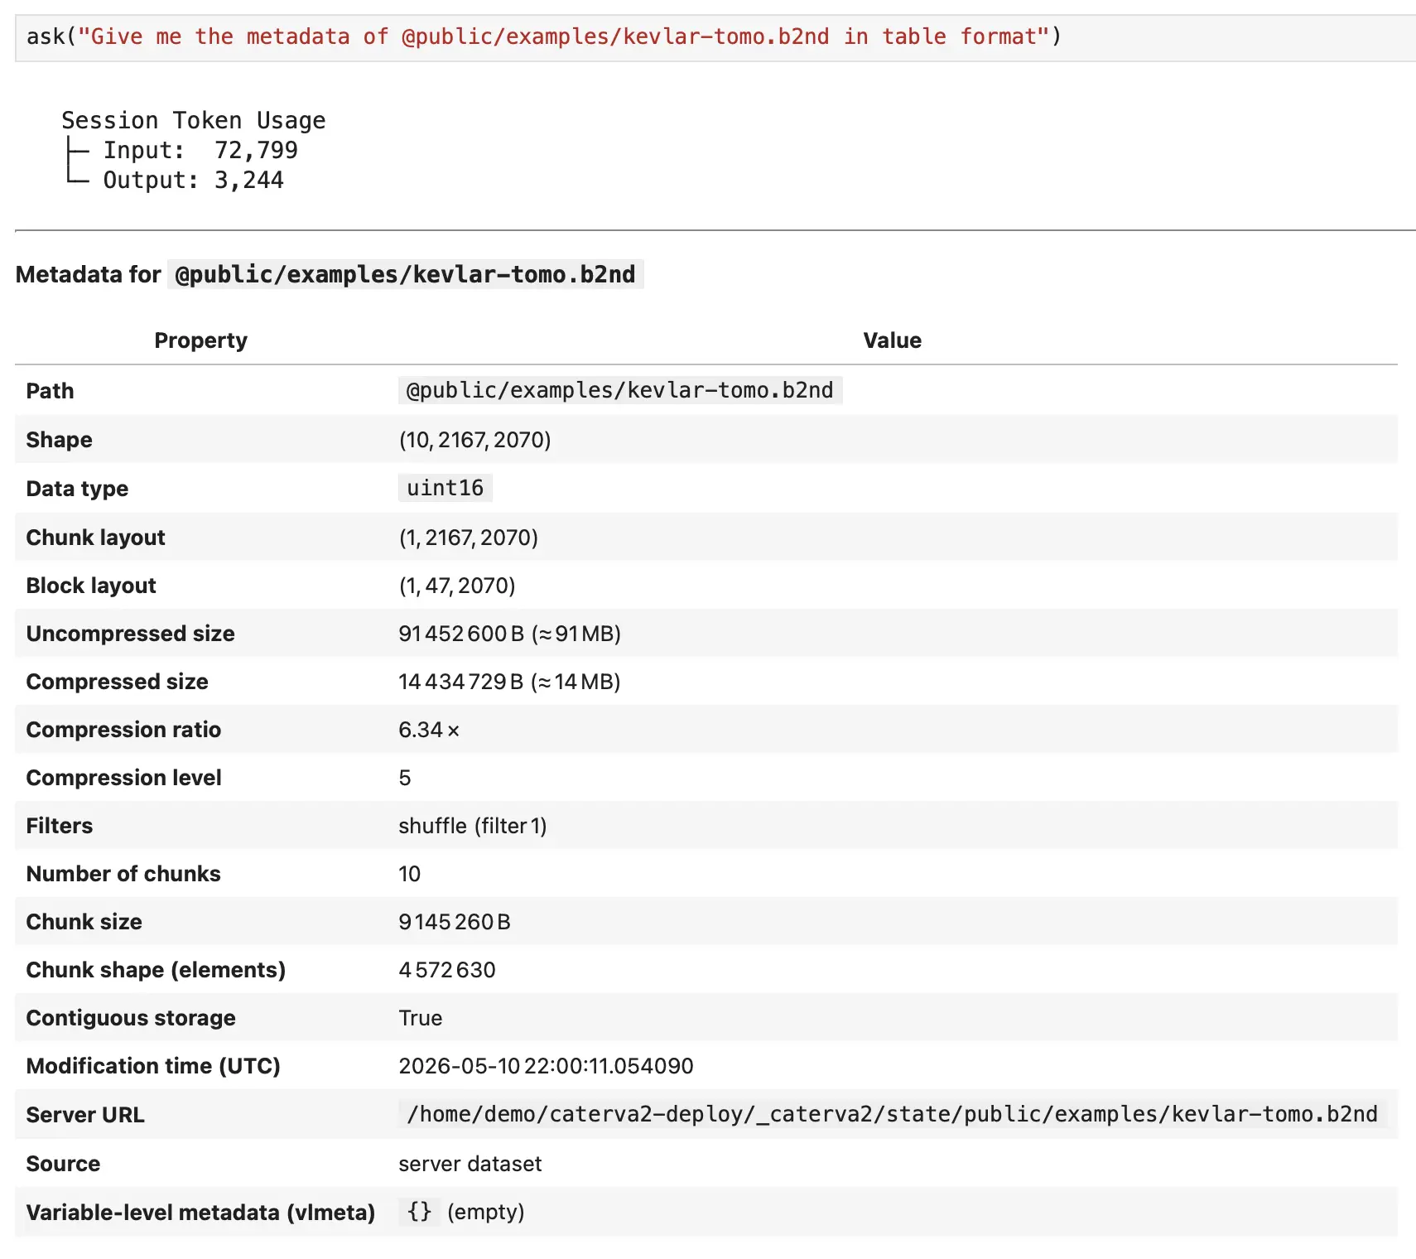Click the 'Source' property label

[63, 1164]
